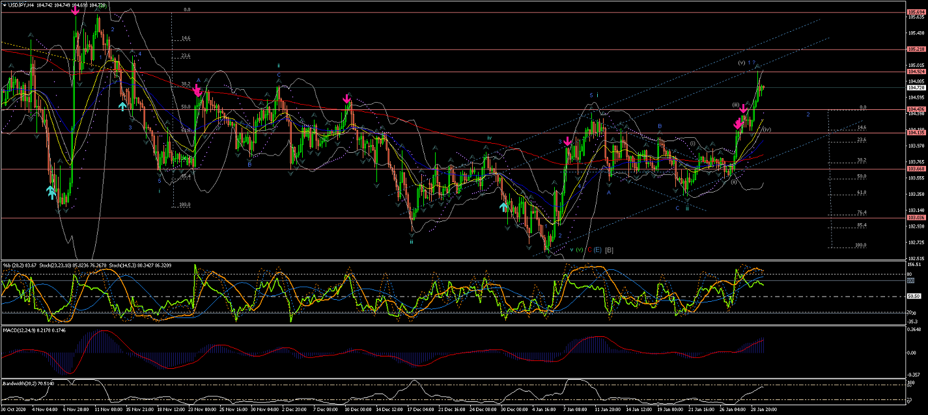The height and width of the screenshot is (415, 928).
Task: Click the 61.8 level on right Fibonacci
Action: [x=862, y=192]
